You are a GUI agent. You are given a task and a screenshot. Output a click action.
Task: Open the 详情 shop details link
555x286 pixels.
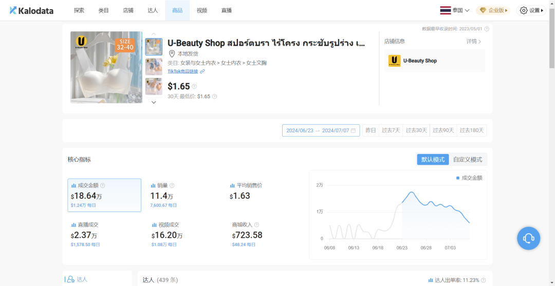point(474,42)
